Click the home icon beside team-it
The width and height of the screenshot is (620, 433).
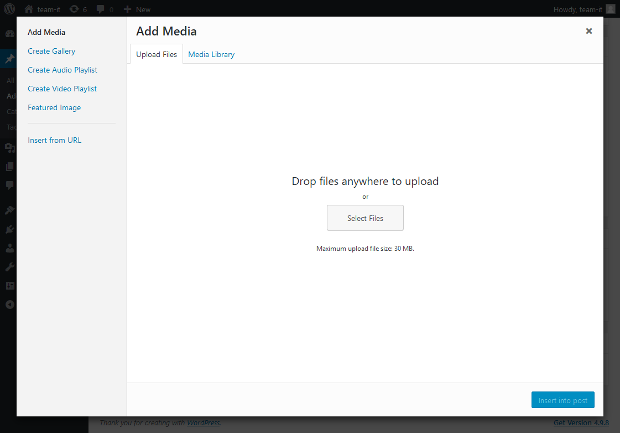click(x=29, y=9)
